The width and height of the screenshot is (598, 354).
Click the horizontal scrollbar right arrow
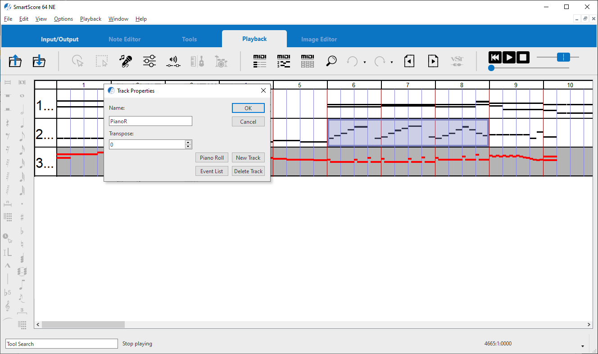589,324
